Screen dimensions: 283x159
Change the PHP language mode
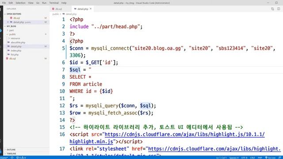pos(260,158)
